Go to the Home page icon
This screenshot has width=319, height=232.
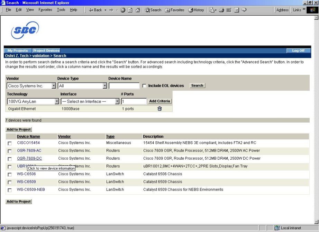pos(138,10)
